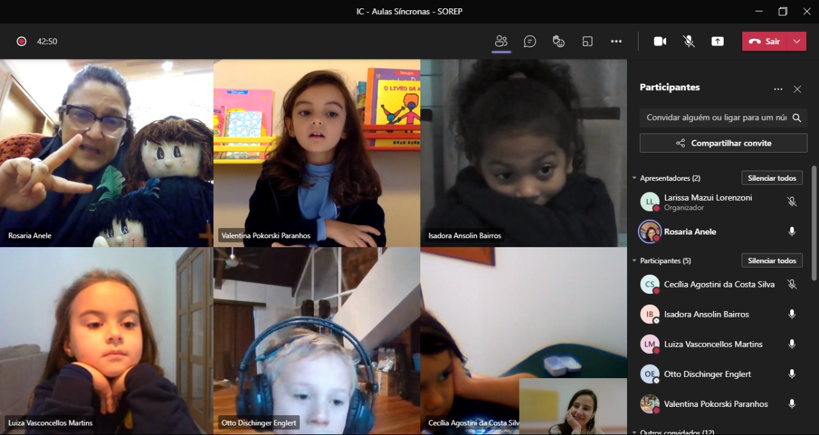
Task: Select Valentina Pokorski Paranhos's video tile
Action: click(317, 153)
